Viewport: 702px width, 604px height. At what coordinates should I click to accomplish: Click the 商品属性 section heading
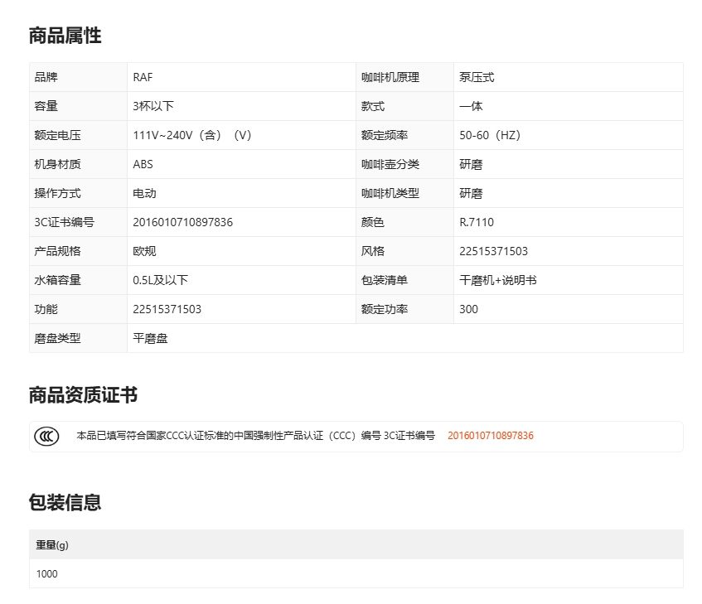click(65, 36)
